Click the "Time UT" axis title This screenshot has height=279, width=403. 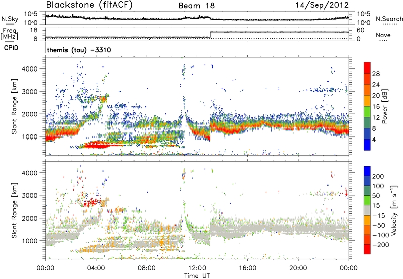(197, 276)
